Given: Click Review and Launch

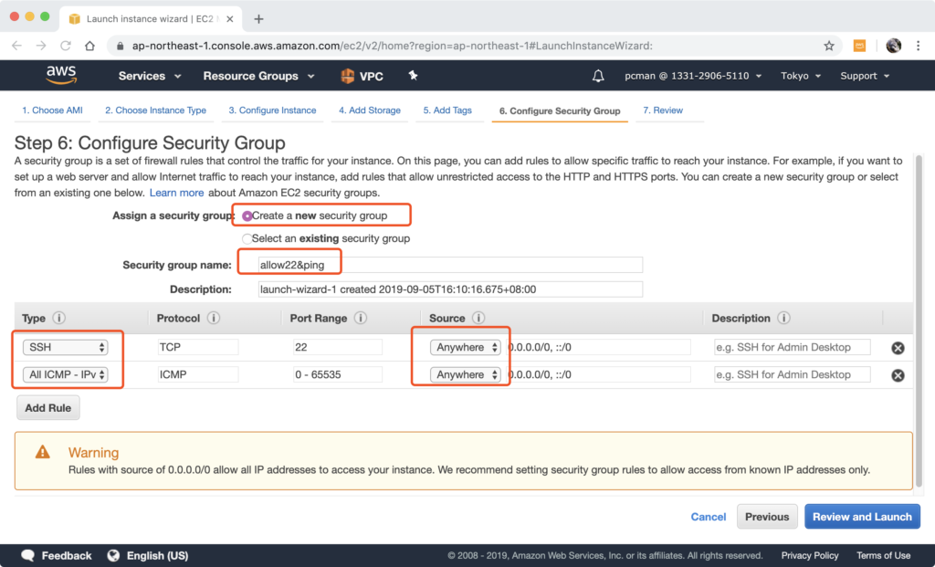Looking at the screenshot, I should 862,517.
